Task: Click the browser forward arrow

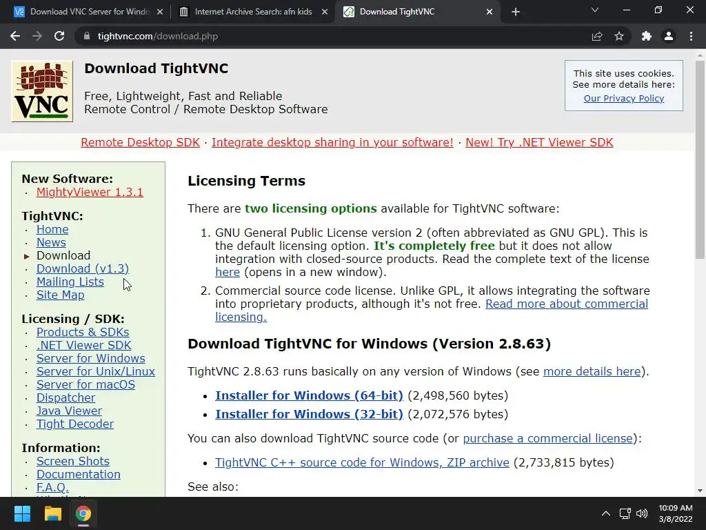Action: [x=37, y=36]
